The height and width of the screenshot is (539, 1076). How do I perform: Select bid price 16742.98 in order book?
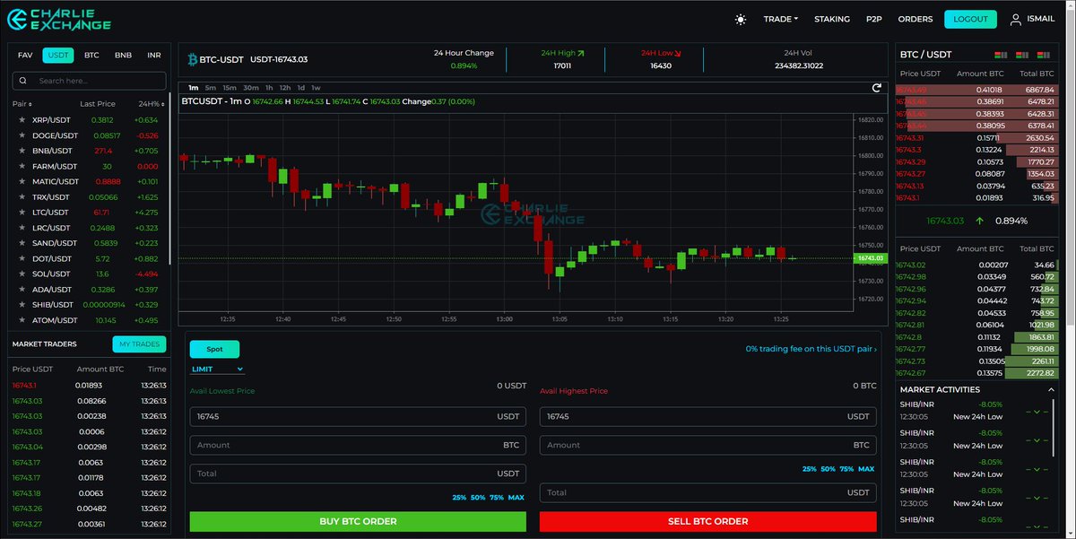tap(913, 276)
